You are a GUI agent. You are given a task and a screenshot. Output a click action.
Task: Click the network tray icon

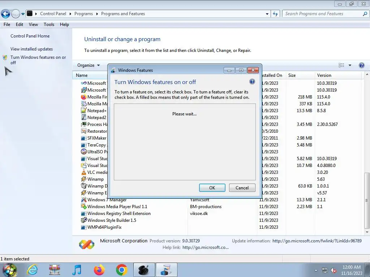coord(325,271)
